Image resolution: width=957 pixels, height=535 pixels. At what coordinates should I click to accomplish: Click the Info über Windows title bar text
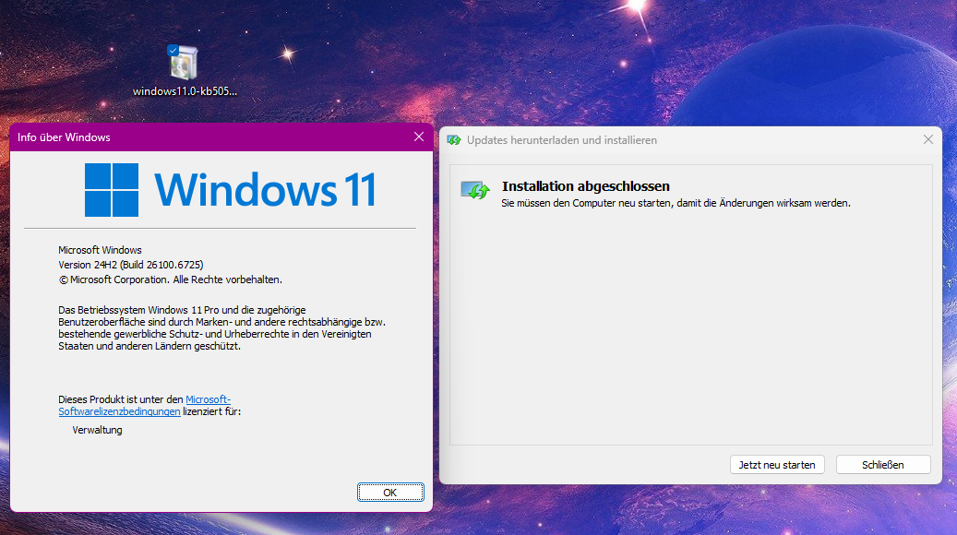[x=64, y=137]
